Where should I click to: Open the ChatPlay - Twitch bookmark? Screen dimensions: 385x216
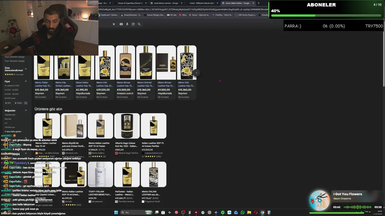point(222,15)
